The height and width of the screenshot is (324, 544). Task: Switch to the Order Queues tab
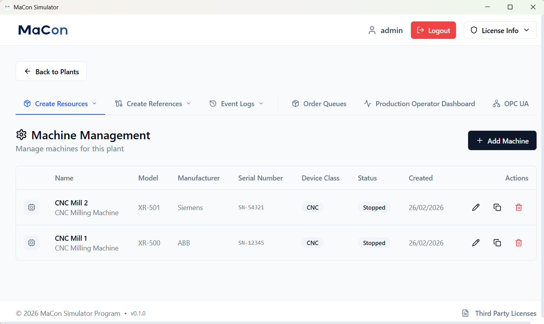point(319,103)
